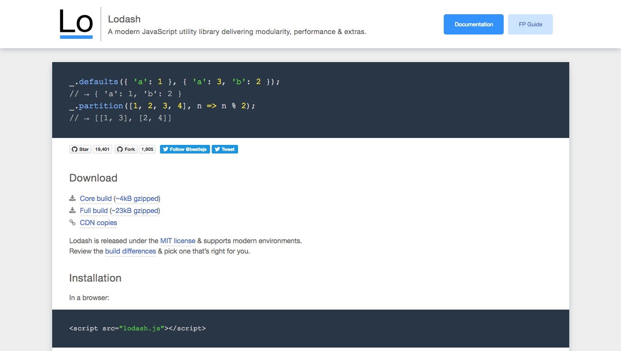This screenshot has width=621, height=351.
Task: Click the Tweet button
Action: 225,149
